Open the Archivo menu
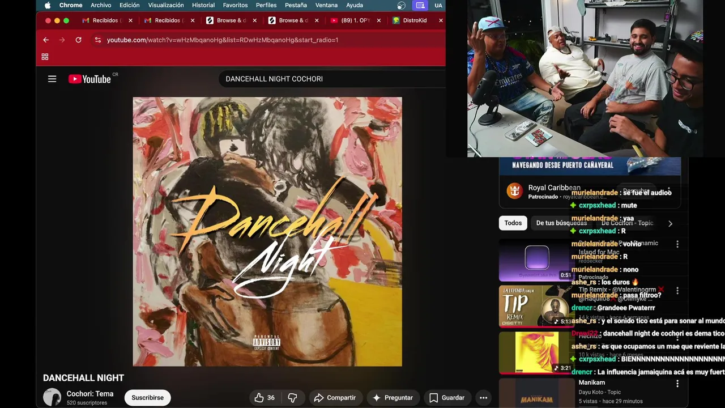Image resolution: width=725 pixels, height=408 pixels. tap(101, 5)
